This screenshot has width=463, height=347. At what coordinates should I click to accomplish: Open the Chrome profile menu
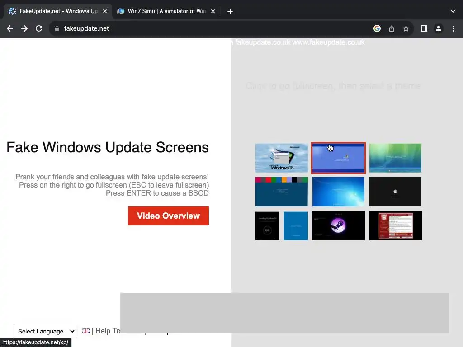tap(439, 28)
